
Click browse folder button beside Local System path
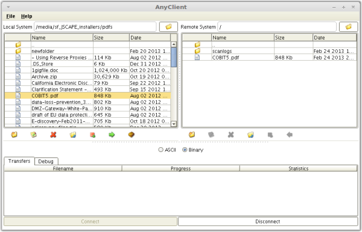point(168,27)
